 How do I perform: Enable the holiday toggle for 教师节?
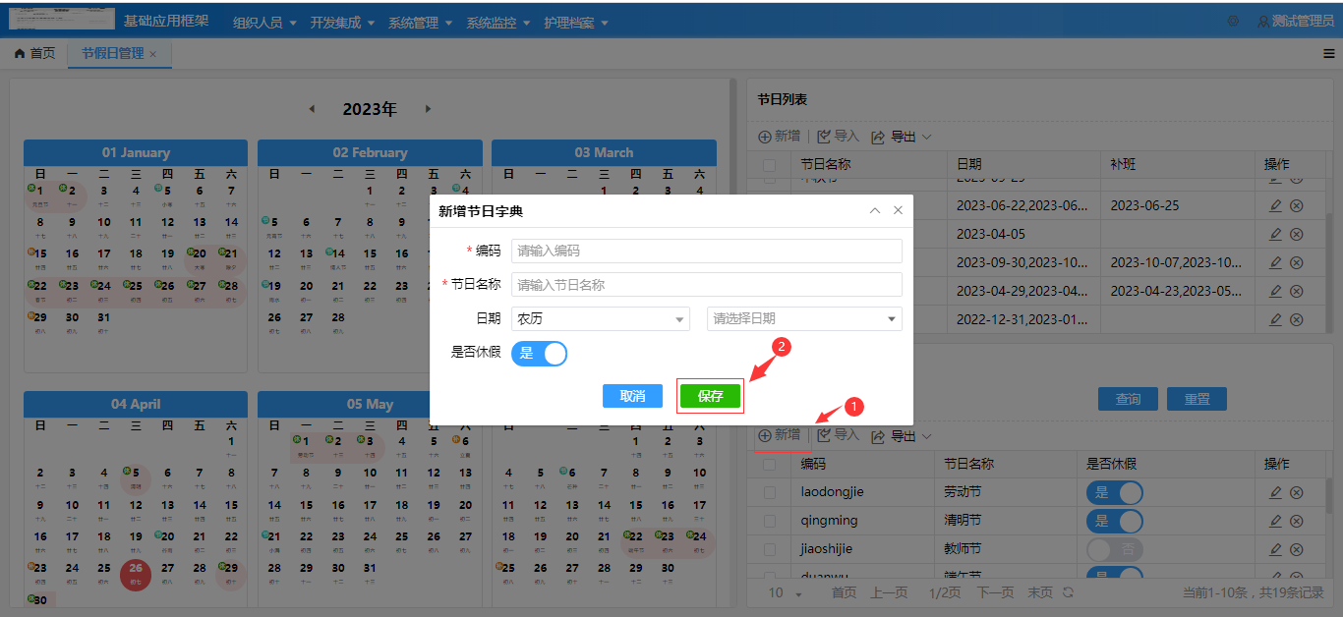pyautogui.click(x=1114, y=549)
